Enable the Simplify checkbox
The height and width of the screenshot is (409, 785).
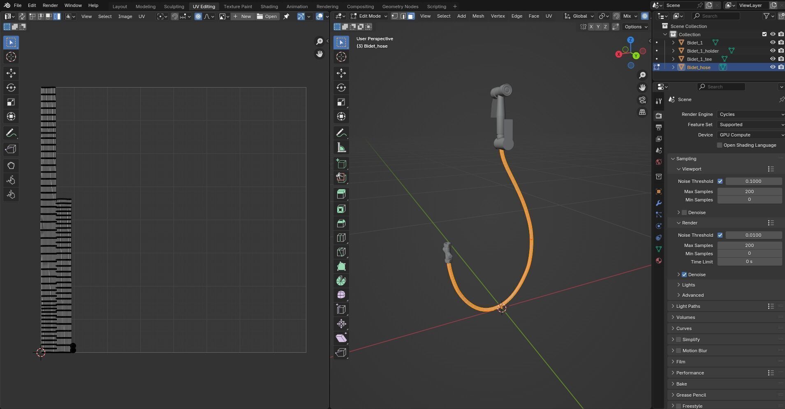pos(678,340)
